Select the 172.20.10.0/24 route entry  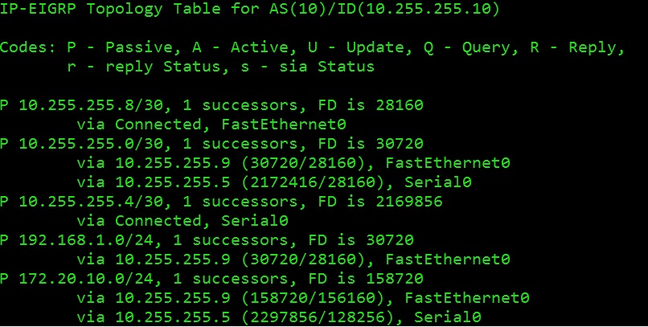[x=211, y=279]
